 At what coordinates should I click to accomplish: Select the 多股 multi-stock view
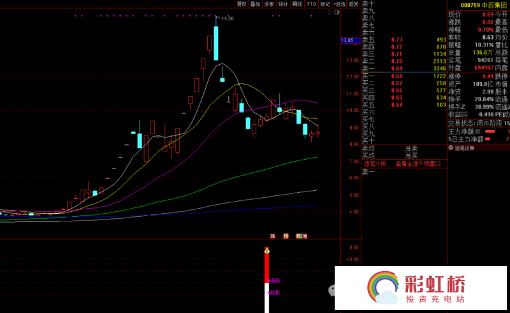pos(269,4)
